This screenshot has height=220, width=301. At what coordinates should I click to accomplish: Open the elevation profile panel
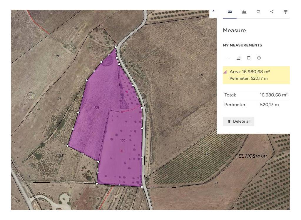click(x=244, y=12)
